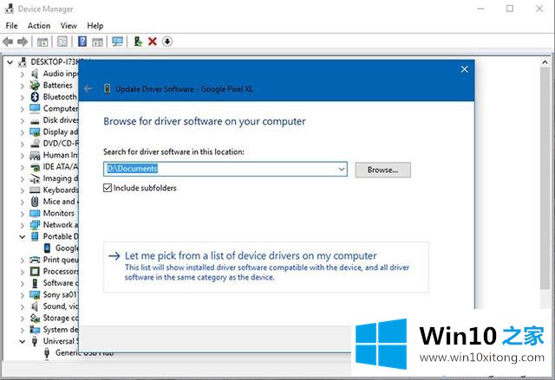The height and width of the screenshot is (380, 555).
Task: Click the Print queues printer icon
Action: click(35, 260)
